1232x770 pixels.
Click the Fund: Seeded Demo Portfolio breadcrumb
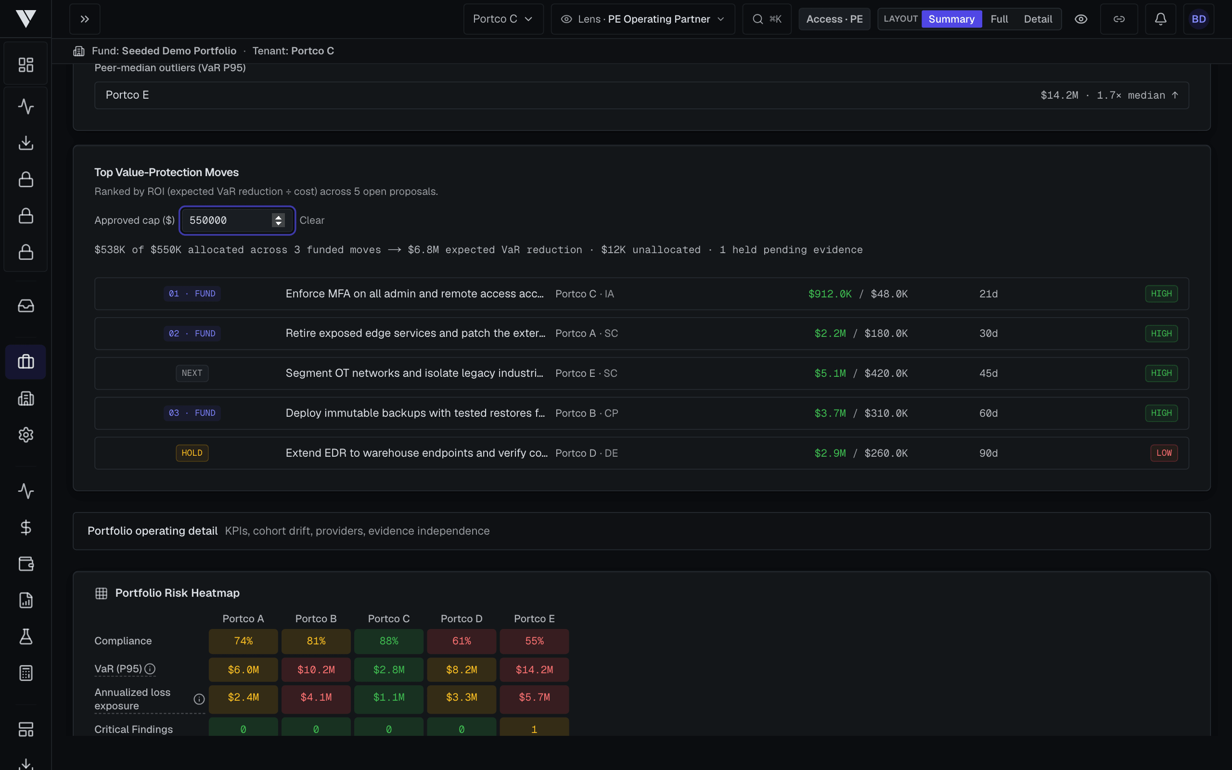(x=164, y=51)
